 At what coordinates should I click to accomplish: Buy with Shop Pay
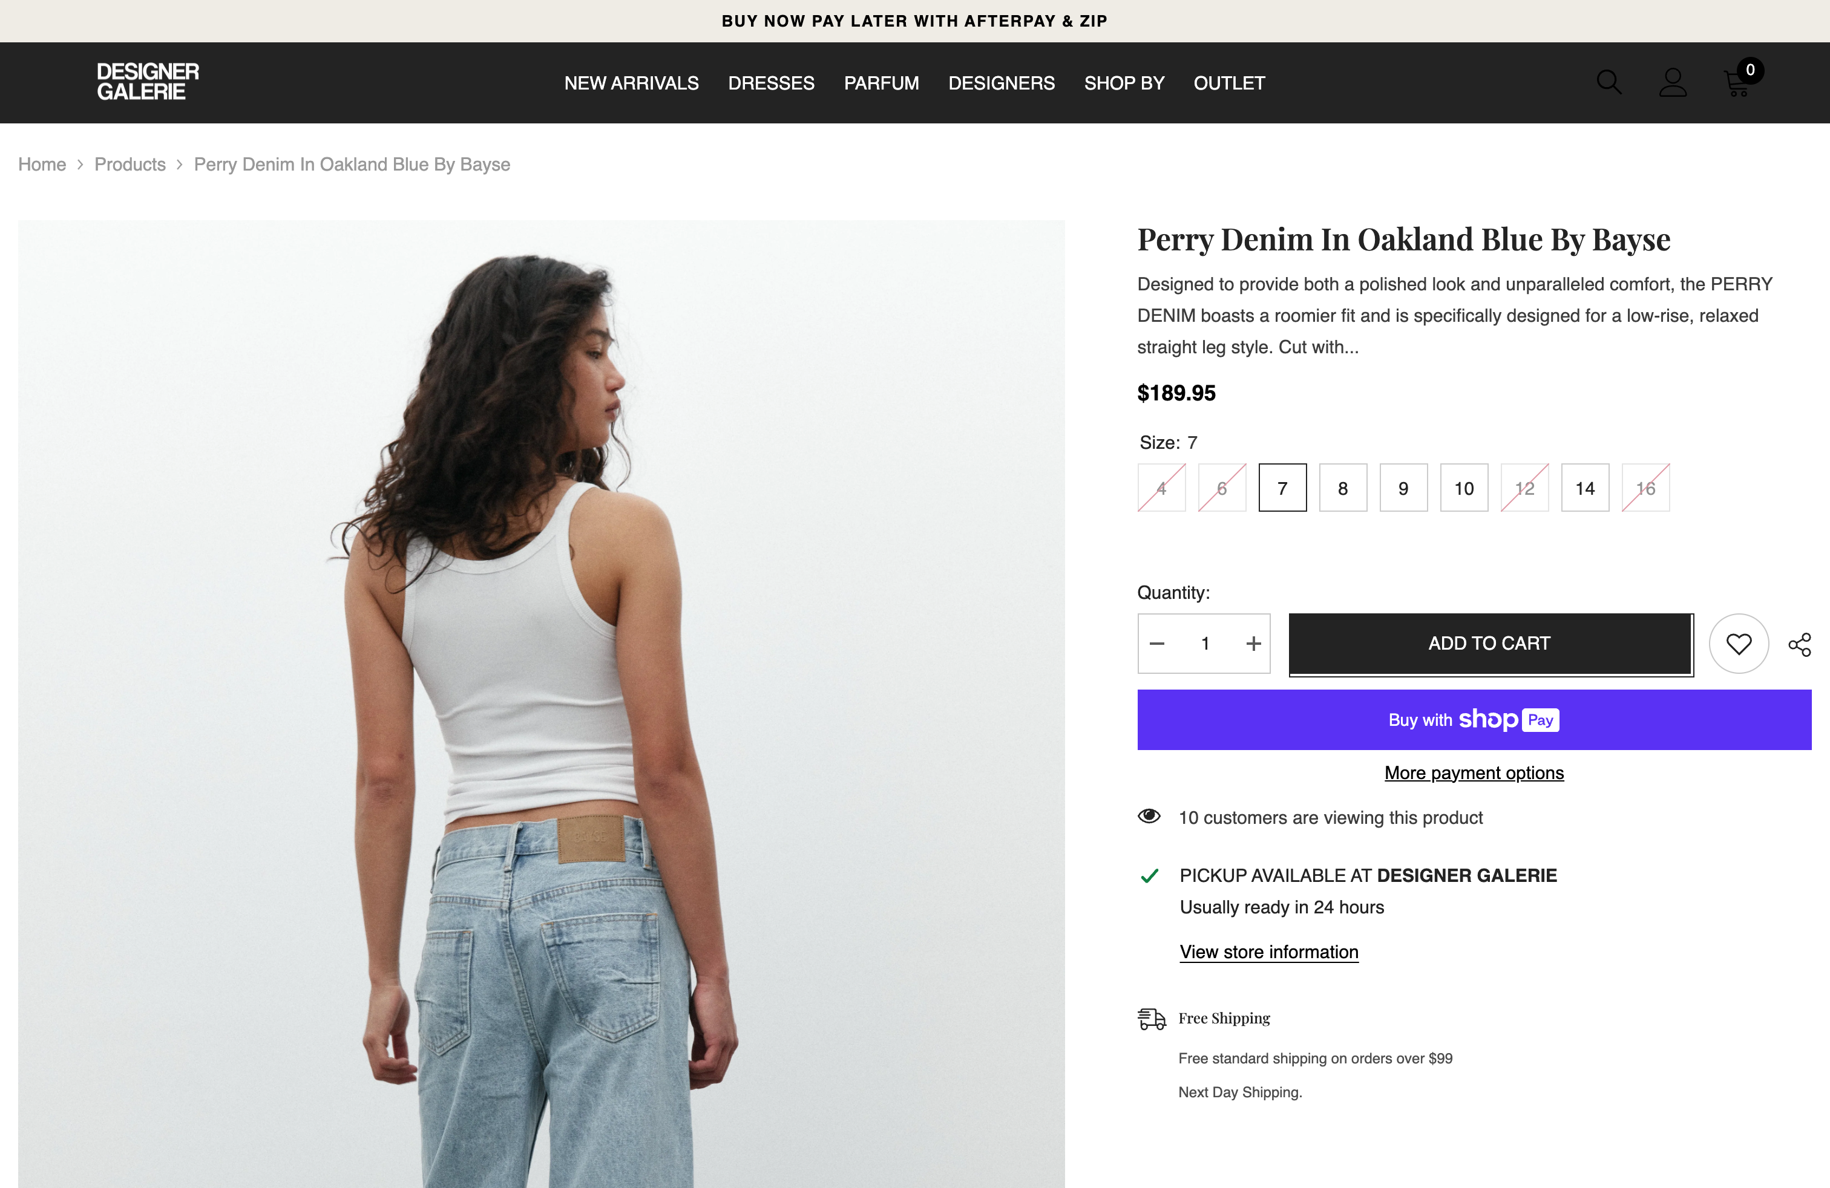pos(1474,720)
